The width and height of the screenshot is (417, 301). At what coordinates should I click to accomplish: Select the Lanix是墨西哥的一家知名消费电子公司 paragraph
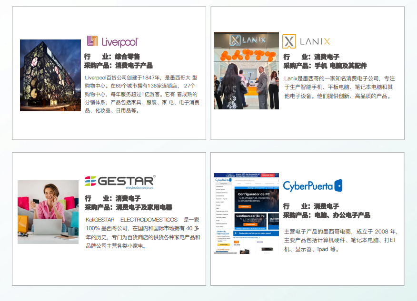point(339,87)
